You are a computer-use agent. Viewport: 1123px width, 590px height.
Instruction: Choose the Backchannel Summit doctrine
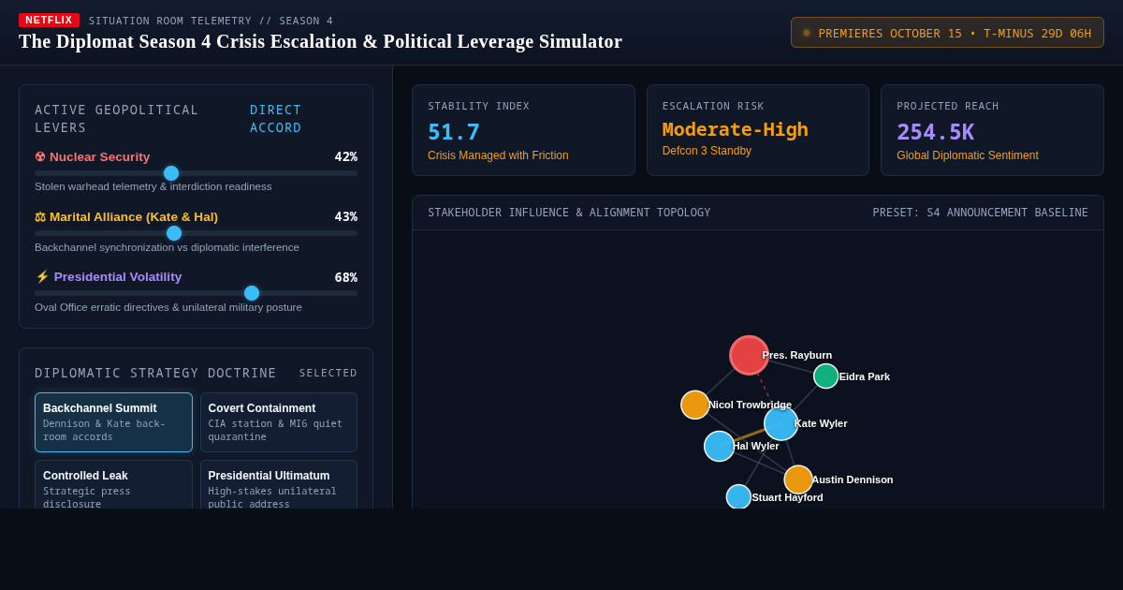click(x=113, y=422)
